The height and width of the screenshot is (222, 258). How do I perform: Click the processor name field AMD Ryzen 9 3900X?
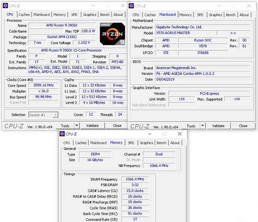pyautogui.click(x=62, y=25)
